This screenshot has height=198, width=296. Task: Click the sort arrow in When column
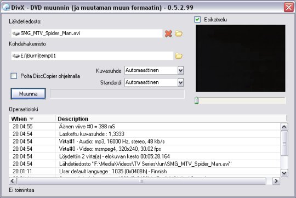tap(31, 119)
